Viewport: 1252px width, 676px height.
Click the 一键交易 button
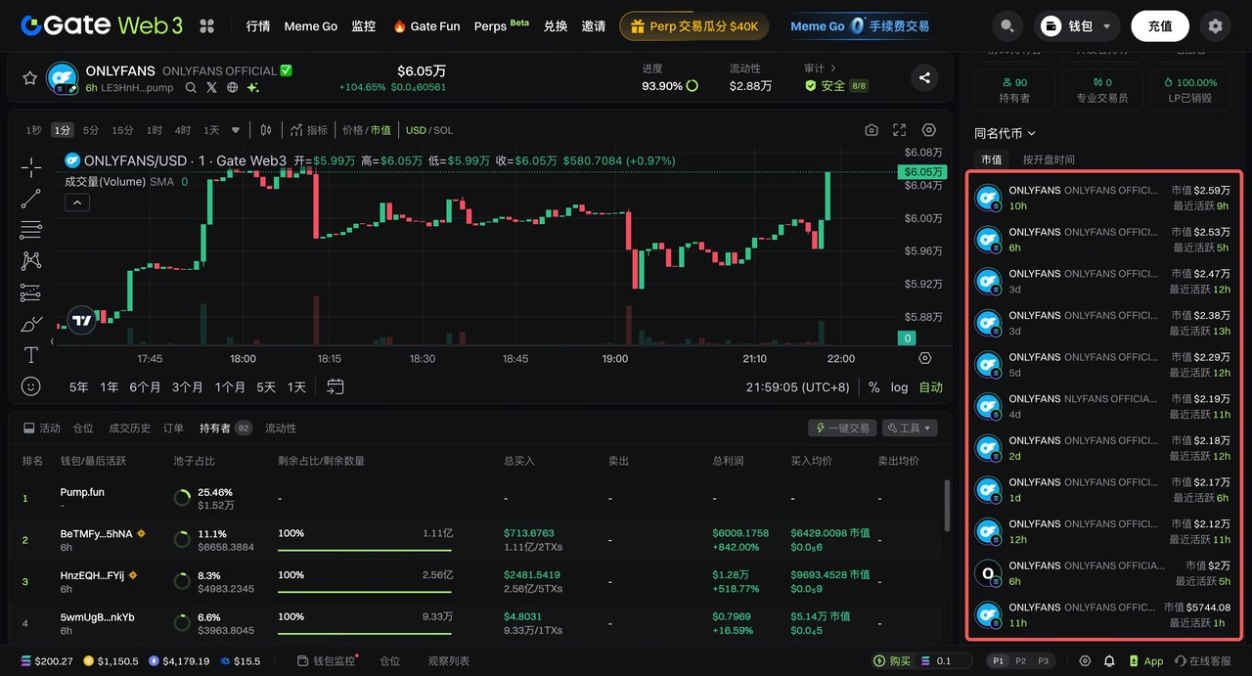(x=842, y=428)
